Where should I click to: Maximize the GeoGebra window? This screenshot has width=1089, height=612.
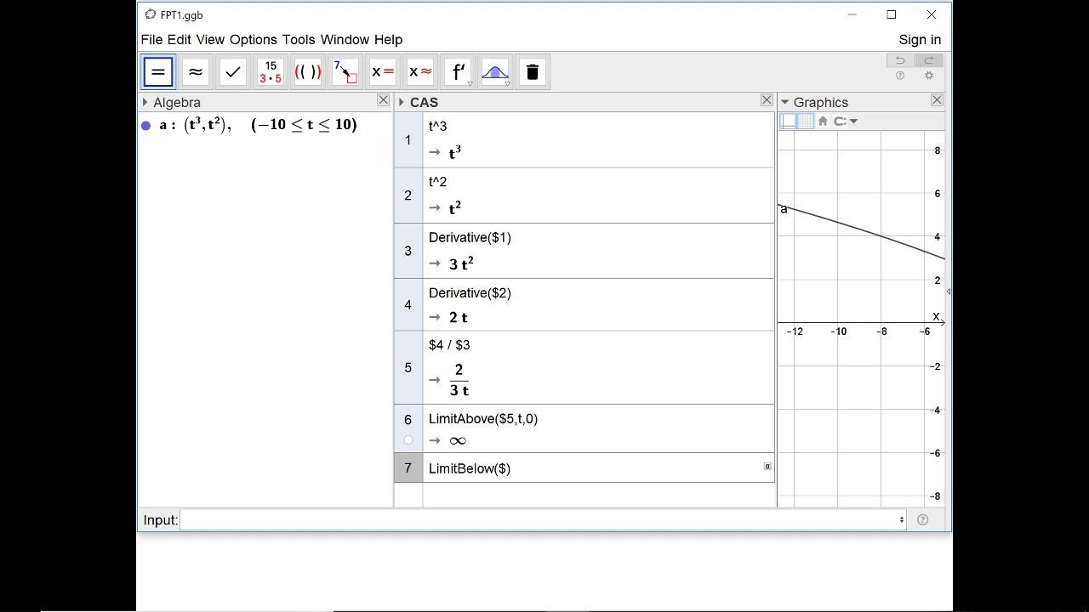pos(892,14)
